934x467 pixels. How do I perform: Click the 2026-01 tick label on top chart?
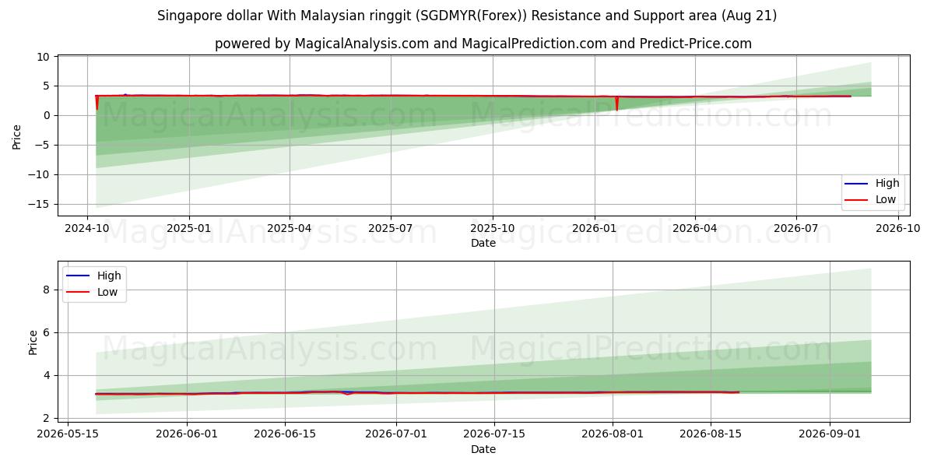[595, 228]
